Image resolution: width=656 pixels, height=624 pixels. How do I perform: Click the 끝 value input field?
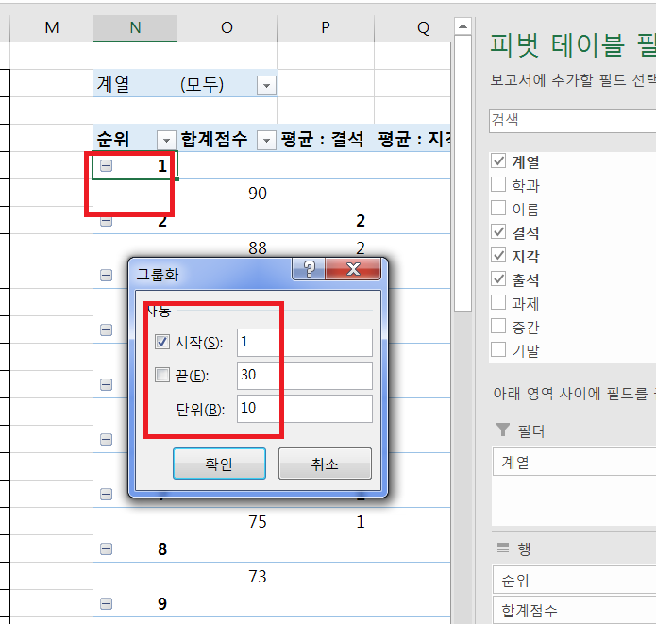[304, 376]
